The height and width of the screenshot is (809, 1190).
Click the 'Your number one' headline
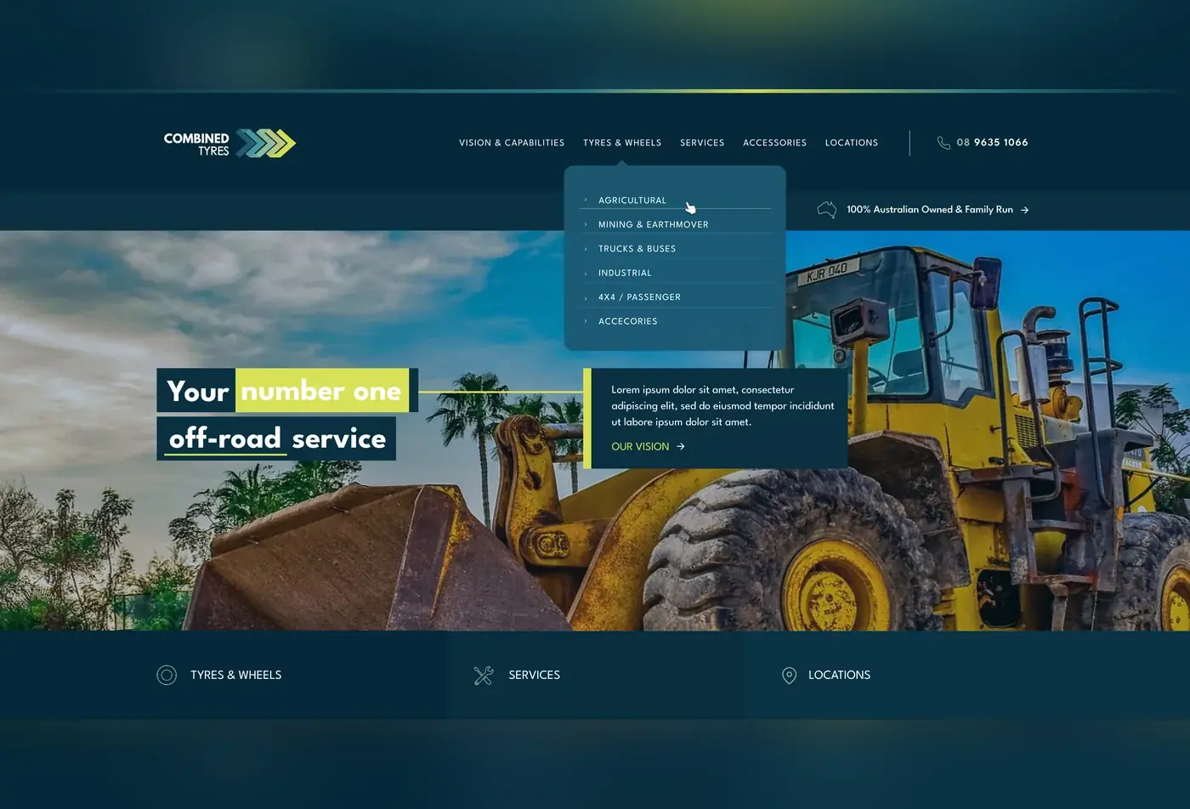286,391
